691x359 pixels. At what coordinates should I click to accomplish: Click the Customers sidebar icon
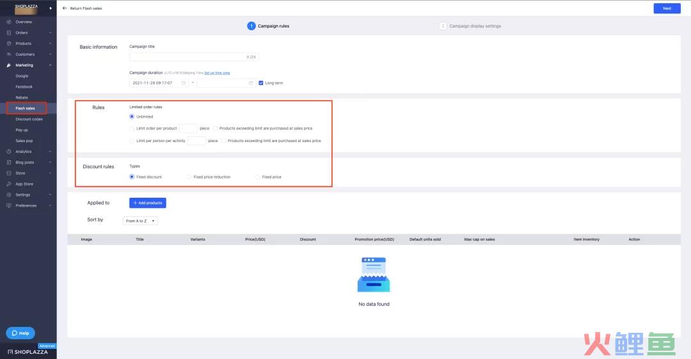(9, 54)
